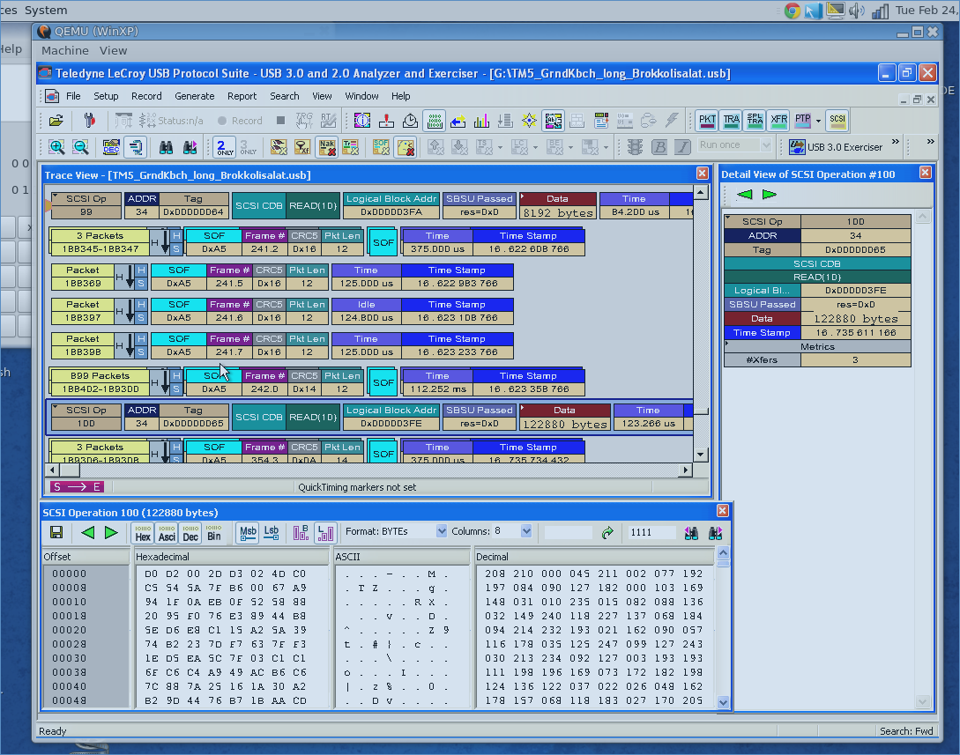This screenshot has height=755, width=960.
Task: Toggle Asci column display
Action: [167, 533]
